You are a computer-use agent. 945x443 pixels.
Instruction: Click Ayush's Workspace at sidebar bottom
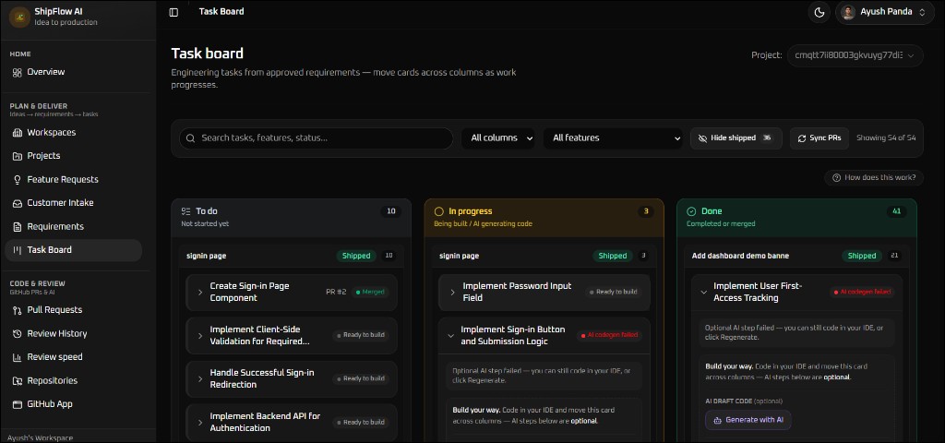click(x=41, y=438)
